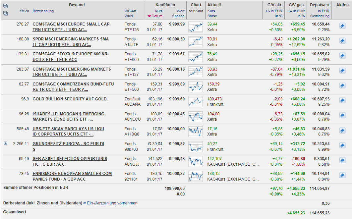Sort table by Datum column
Image resolution: width=352 pixels, height=219 pixels.
(157, 16)
